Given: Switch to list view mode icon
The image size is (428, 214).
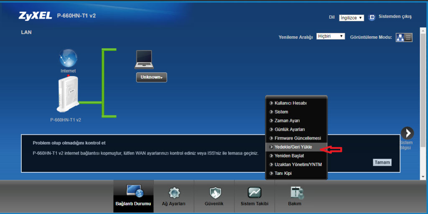Looking at the screenshot, I should click(x=408, y=37).
